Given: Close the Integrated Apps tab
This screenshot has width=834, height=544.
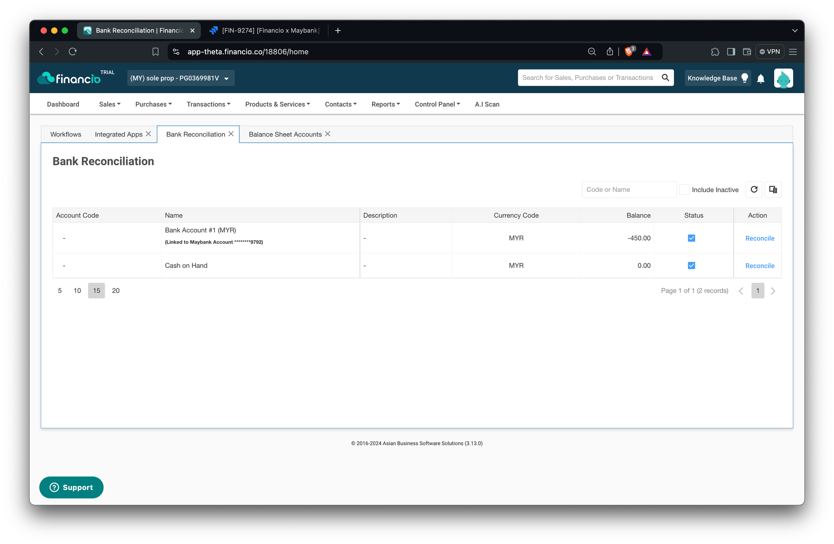Looking at the screenshot, I should coord(149,134).
